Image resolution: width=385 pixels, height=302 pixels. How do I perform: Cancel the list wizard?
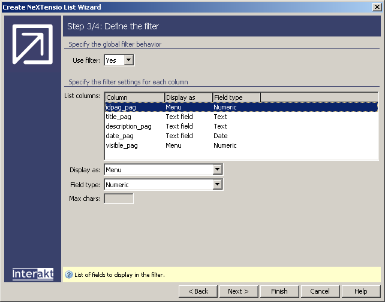[320, 291]
